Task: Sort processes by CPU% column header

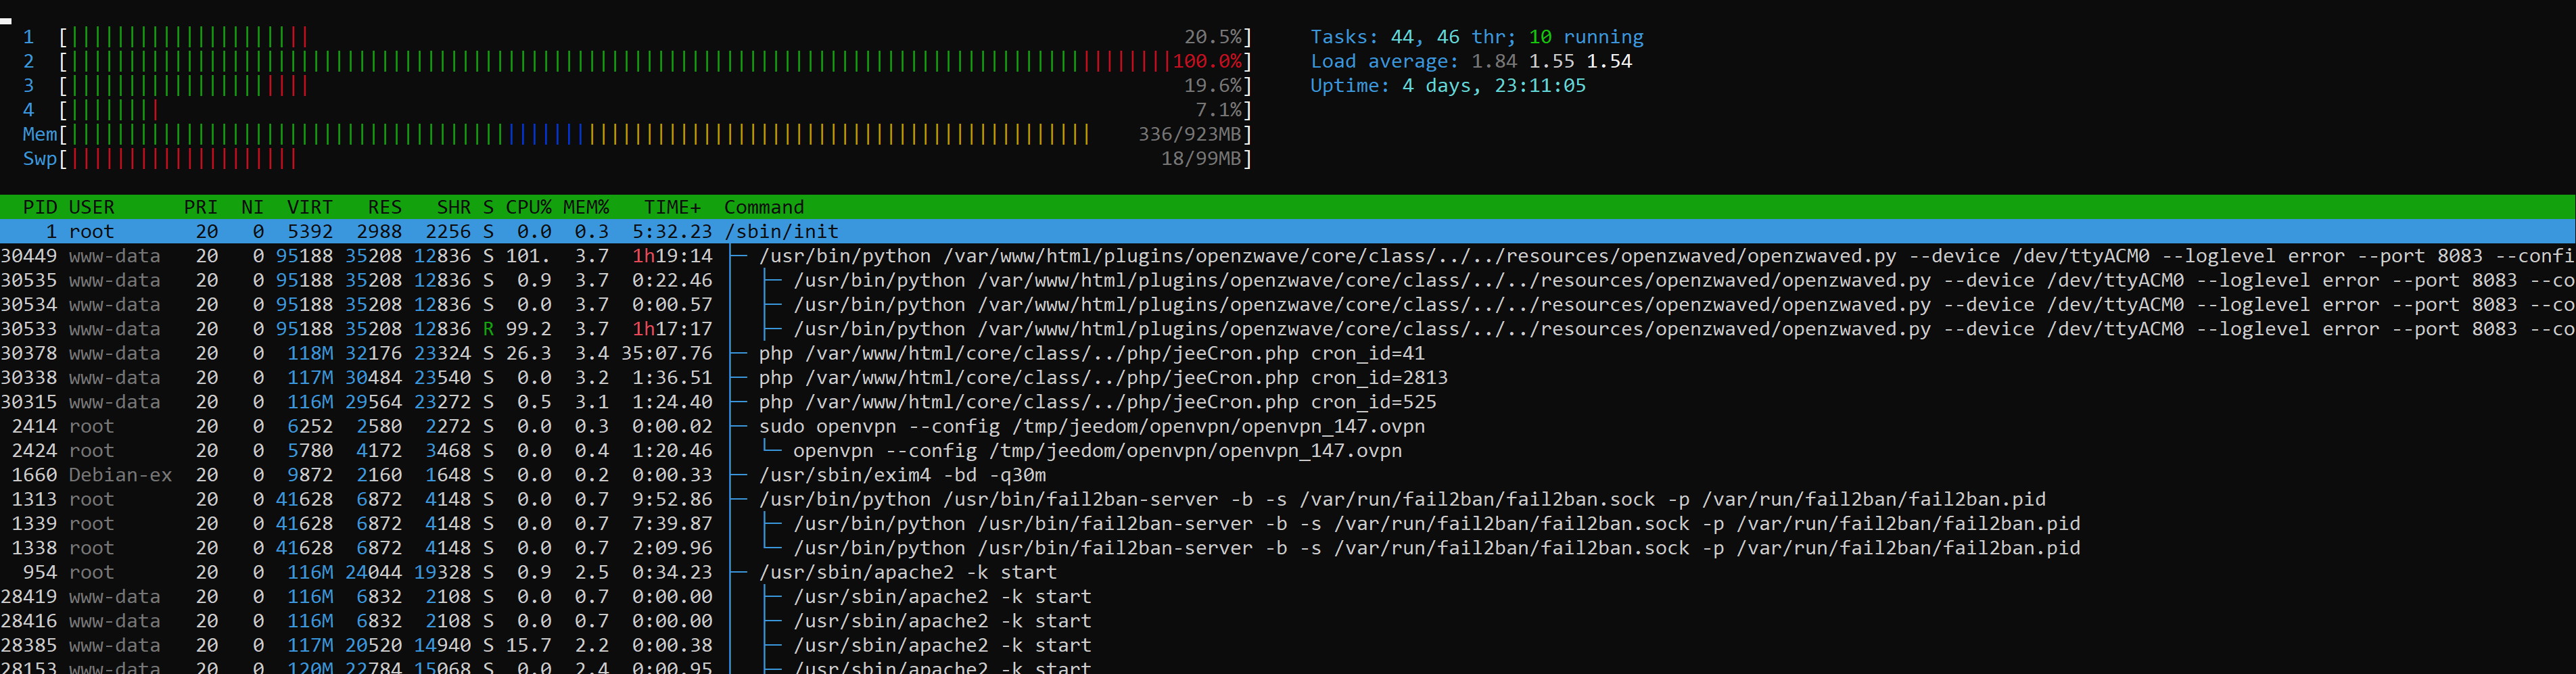Action: pyautogui.click(x=528, y=207)
